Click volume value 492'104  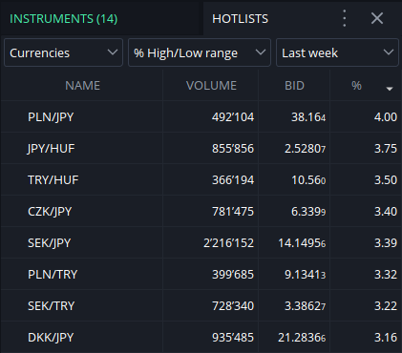tap(233, 117)
